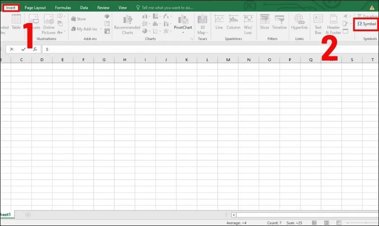Insert a Line sparkline
379x226 pixels.
[x=219, y=22]
